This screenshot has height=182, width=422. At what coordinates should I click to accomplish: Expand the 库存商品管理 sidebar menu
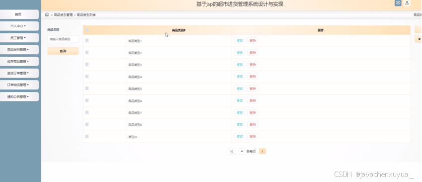pyautogui.click(x=18, y=61)
